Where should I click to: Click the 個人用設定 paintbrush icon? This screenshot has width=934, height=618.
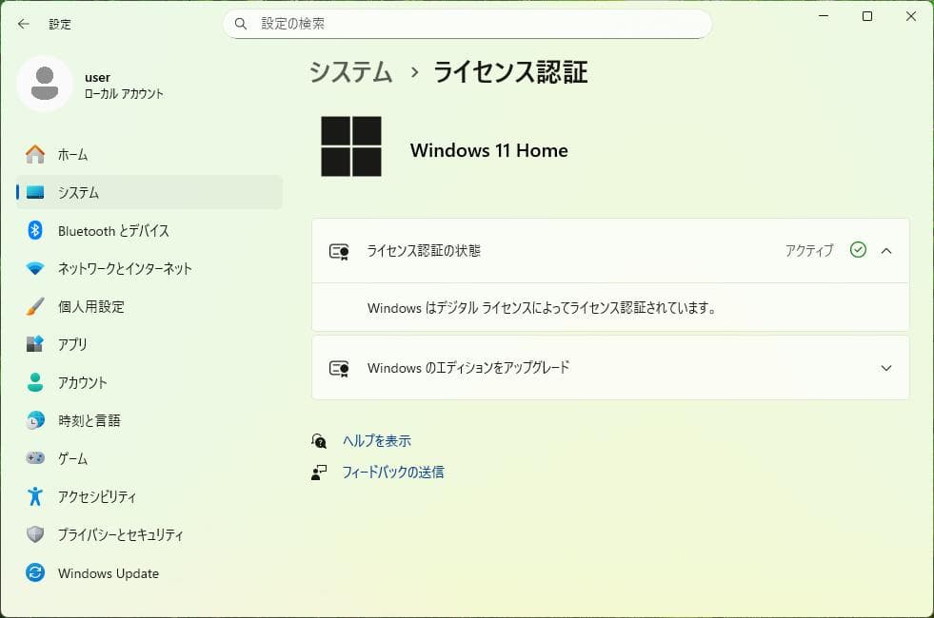pyautogui.click(x=35, y=306)
